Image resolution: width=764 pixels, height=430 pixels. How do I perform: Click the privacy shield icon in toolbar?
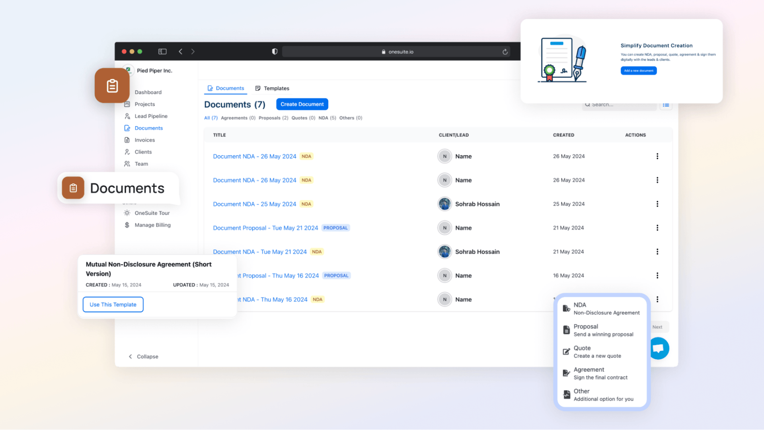(275, 51)
